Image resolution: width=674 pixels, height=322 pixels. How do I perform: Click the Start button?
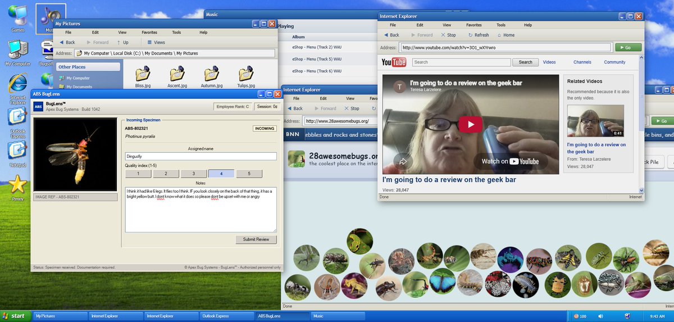coord(15,316)
